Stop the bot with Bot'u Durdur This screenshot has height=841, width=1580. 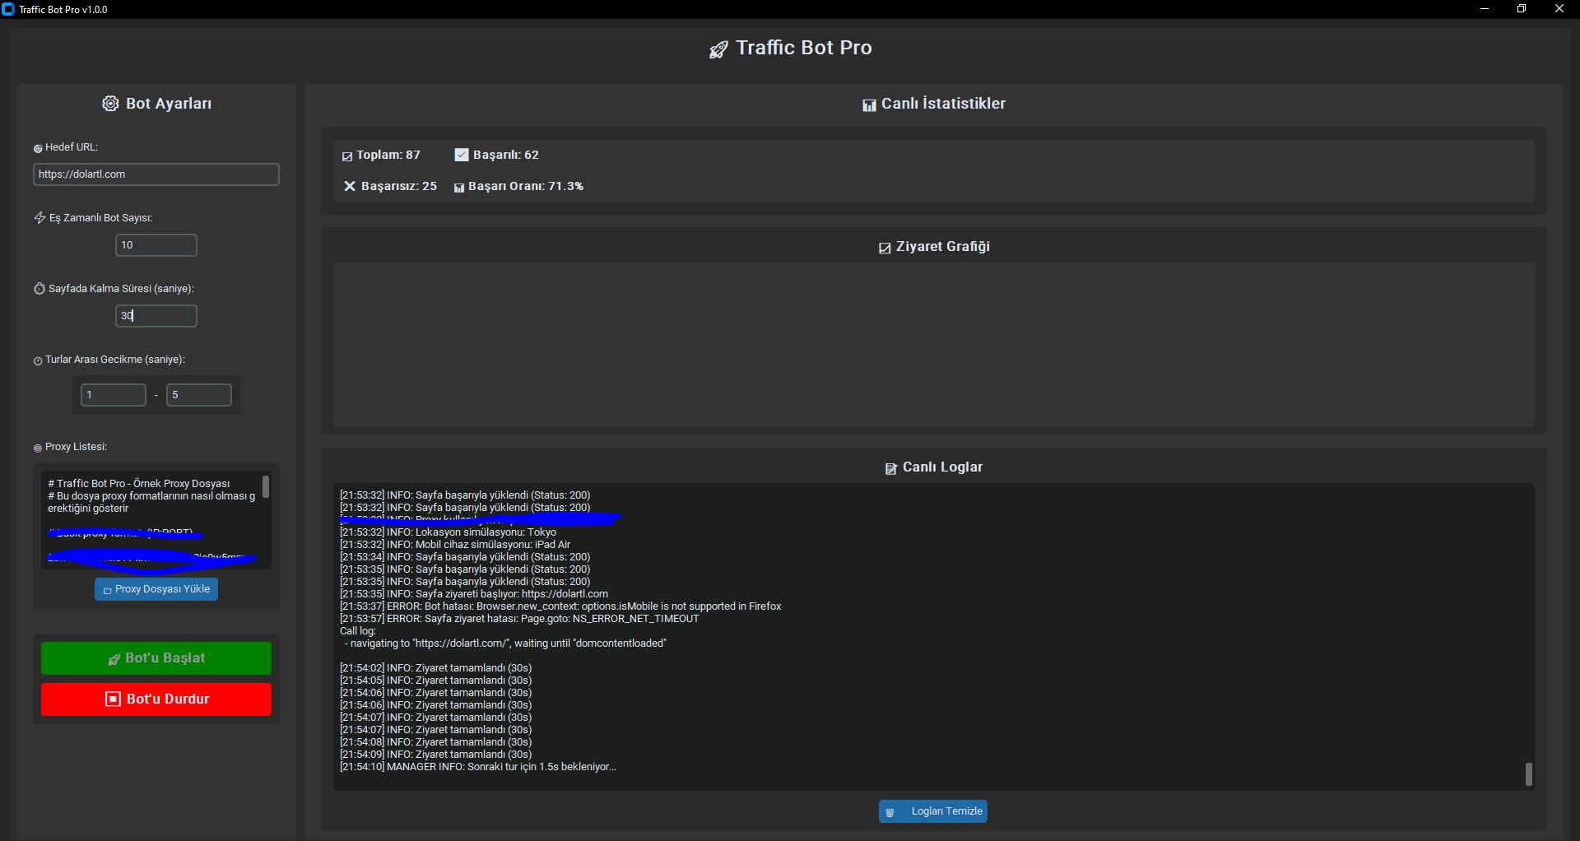[156, 699]
